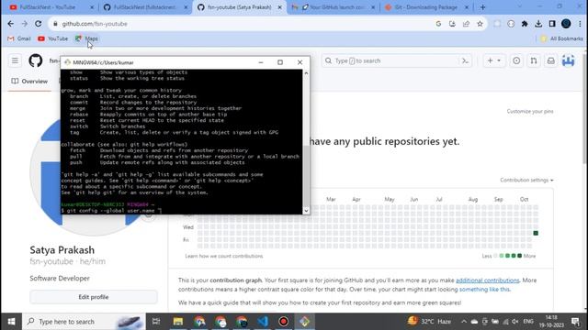Reload the GitHub page
Screen dimensions: 588x330
[39, 24]
